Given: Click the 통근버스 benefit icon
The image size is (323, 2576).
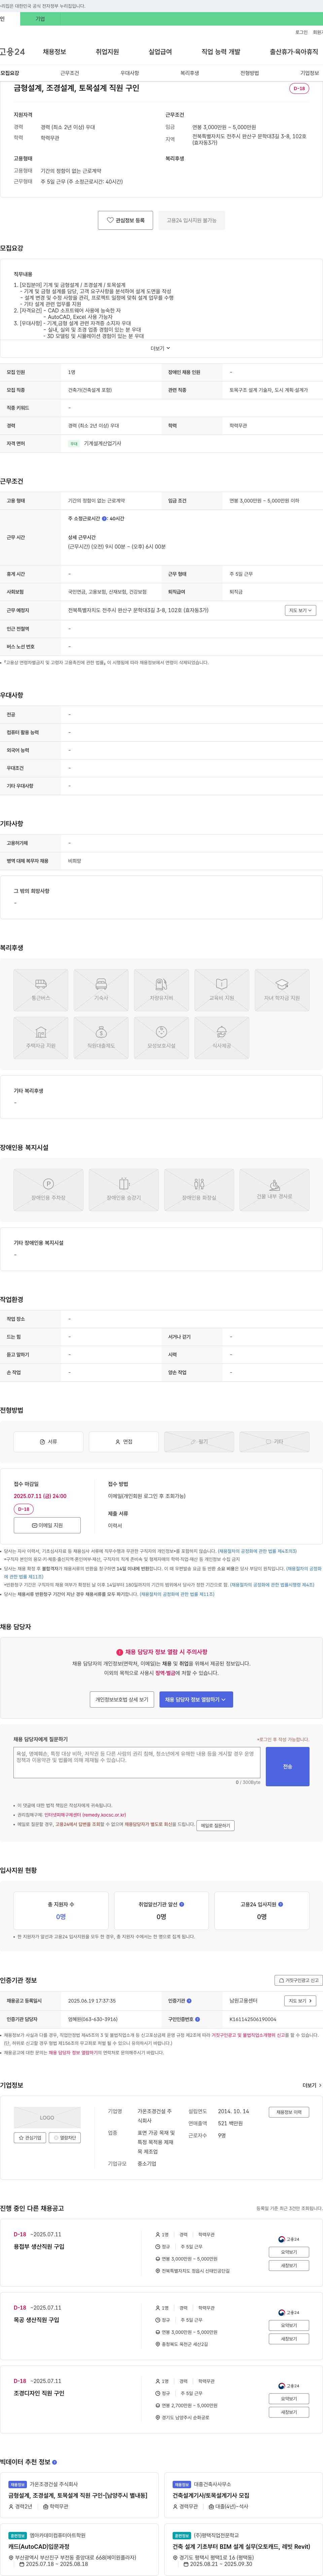Looking at the screenshot, I should 41,989.
